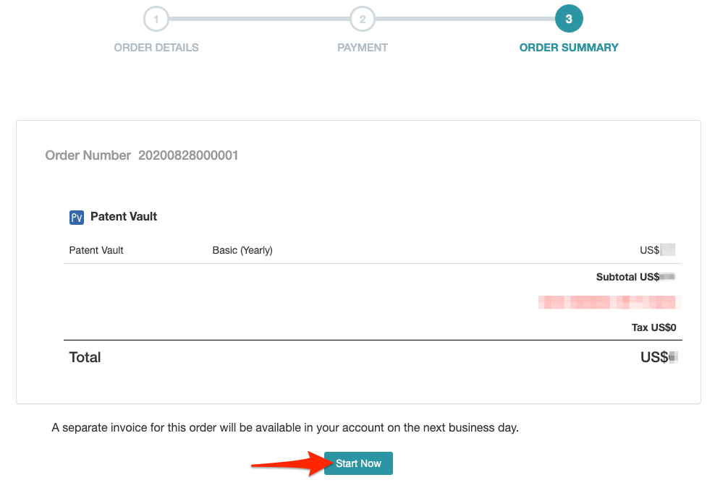Screen dimensions: 715x493
Task: Click the Total US$ amount
Action: (659, 357)
